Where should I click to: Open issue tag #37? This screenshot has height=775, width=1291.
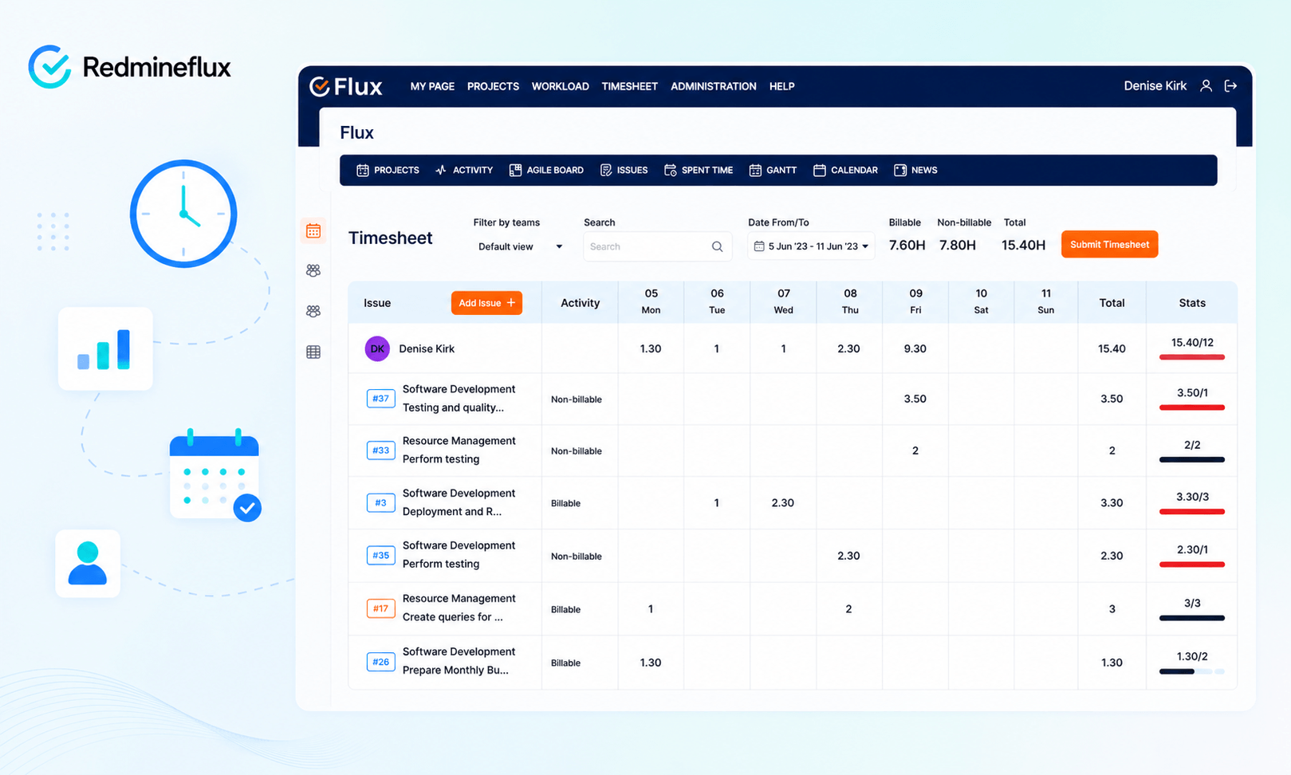coord(381,399)
